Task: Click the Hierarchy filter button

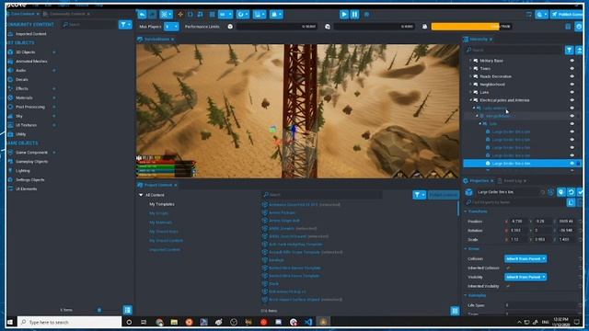Action: [x=569, y=50]
